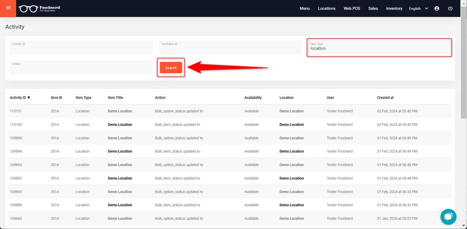Click Location column Demo Location in row 110150
467x229 pixels.
(292, 125)
